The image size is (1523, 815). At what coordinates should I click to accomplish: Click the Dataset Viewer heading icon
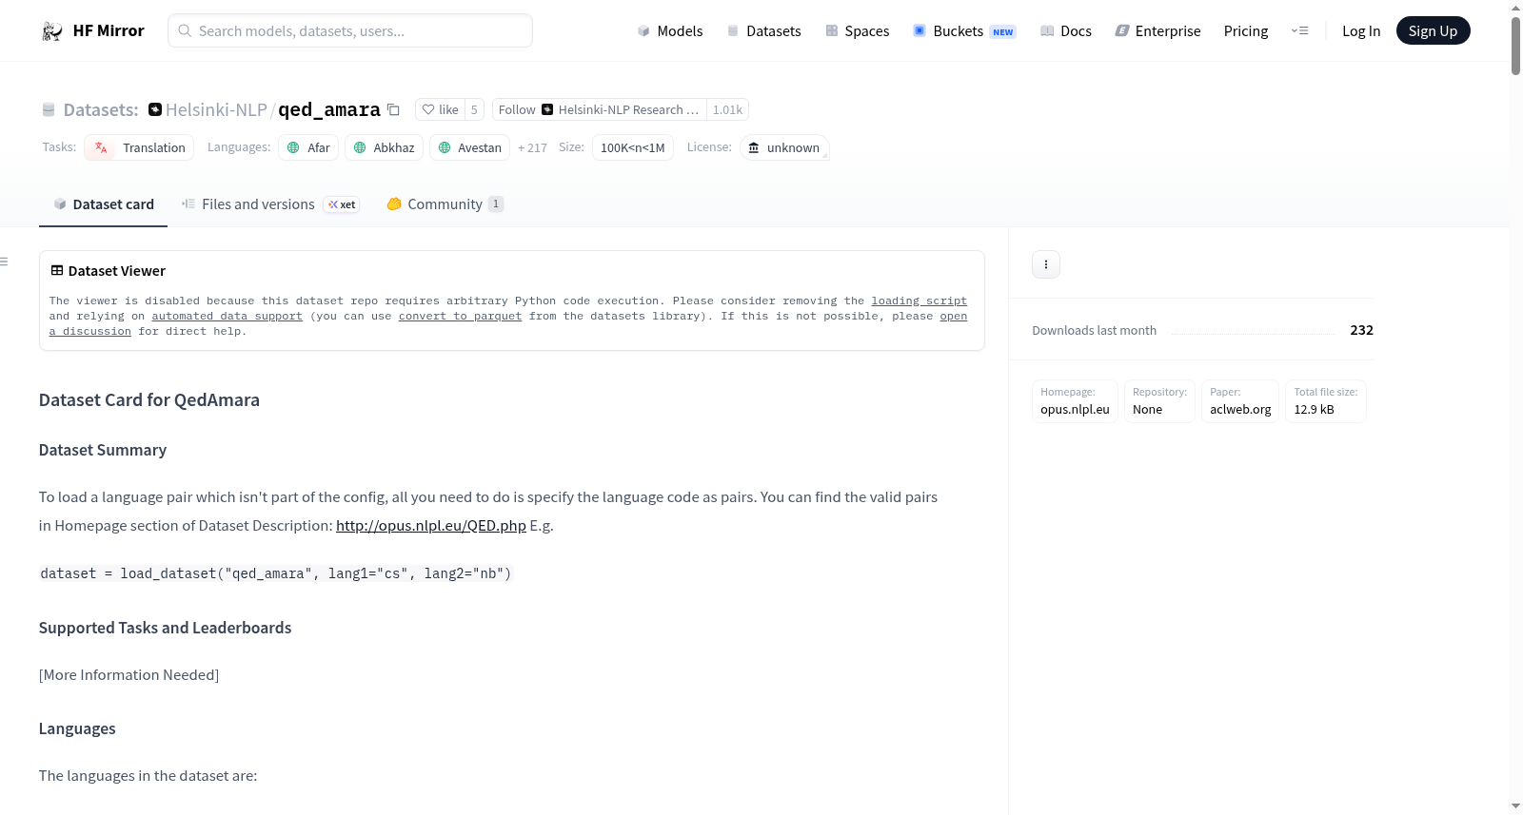(57, 271)
